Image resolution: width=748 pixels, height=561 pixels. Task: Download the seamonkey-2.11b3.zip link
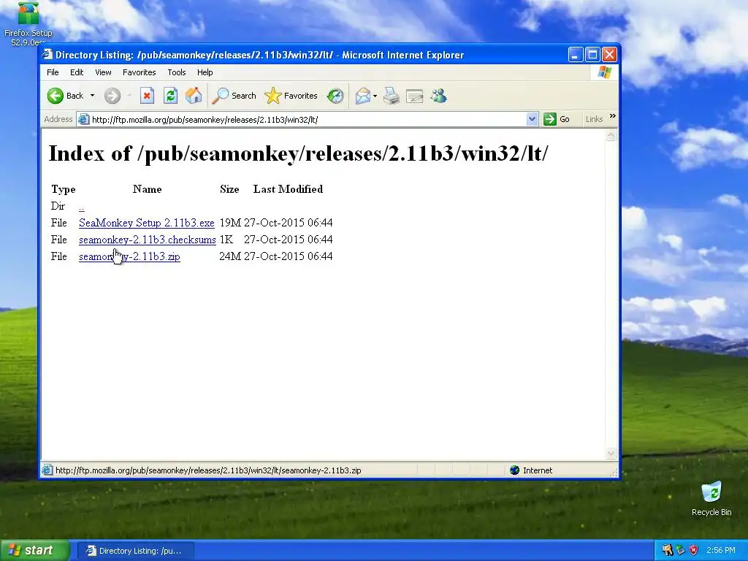tap(129, 256)
